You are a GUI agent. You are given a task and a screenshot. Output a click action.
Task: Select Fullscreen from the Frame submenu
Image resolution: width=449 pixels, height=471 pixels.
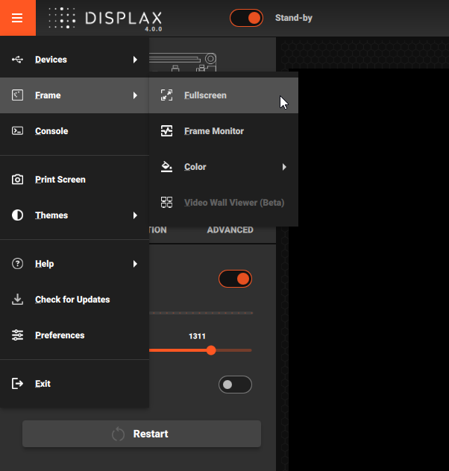[x=205, y=95]
